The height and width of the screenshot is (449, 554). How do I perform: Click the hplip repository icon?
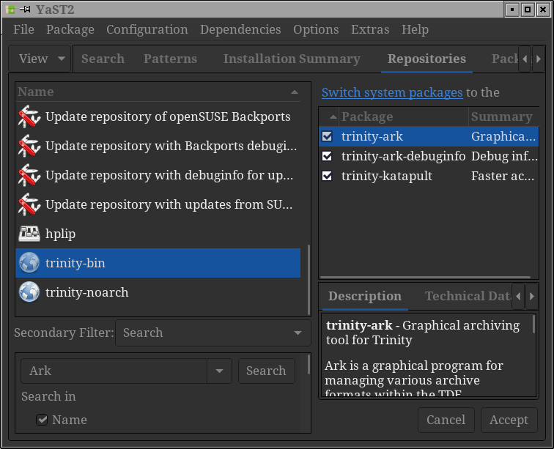click(x=29, y=234)
